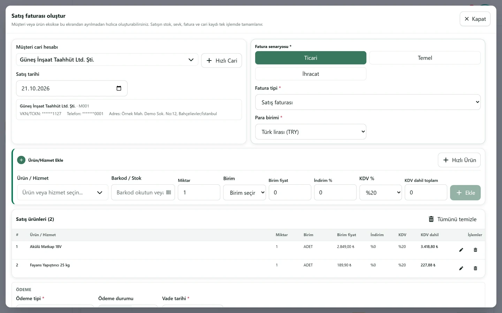This screenshot has width=502, height=313.
Task: Close the dialog with Kapat
Action: coord(475,19)
